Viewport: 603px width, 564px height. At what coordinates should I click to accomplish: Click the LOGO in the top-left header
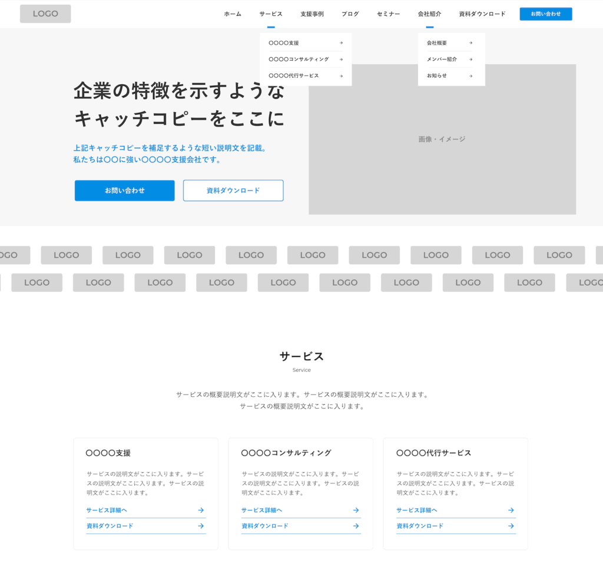coord(45,14)
